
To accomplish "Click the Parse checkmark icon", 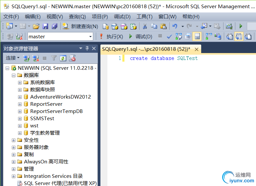I will [169, 36].
